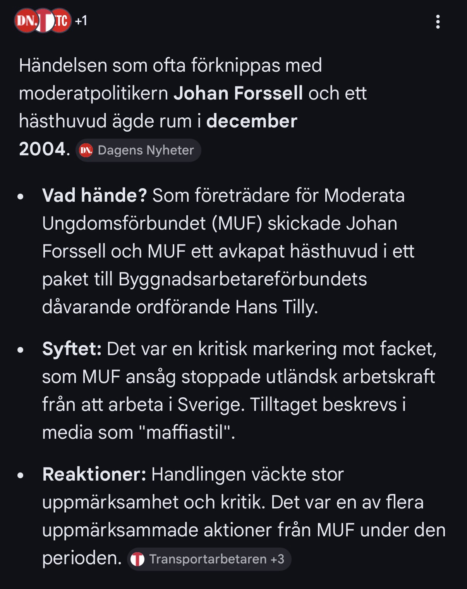Select the "Syftet:" bullet heading
This screenshot has height=589, width=467.
(72, 349)
